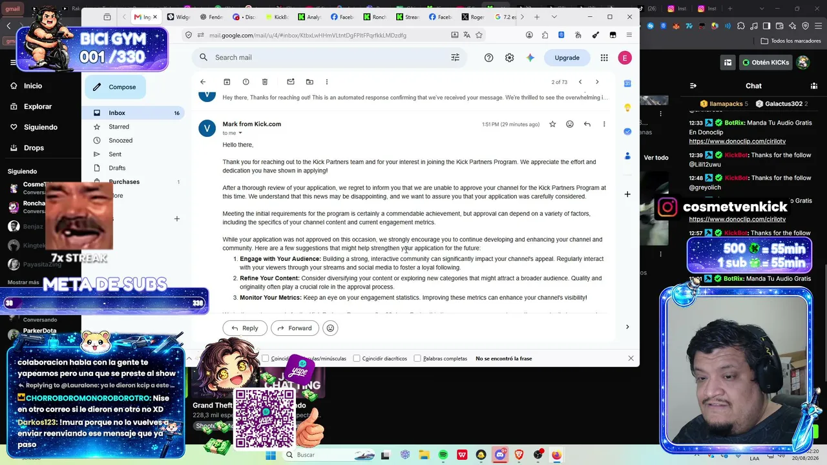Screen dimensions: 827x465
Task: Compose a new email
Action: (115, 87)
